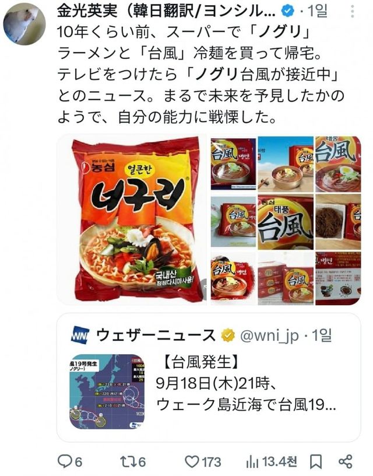Screen dimensions: 373x476
Task: Click the blue verified badge
Action: point(288,11)
